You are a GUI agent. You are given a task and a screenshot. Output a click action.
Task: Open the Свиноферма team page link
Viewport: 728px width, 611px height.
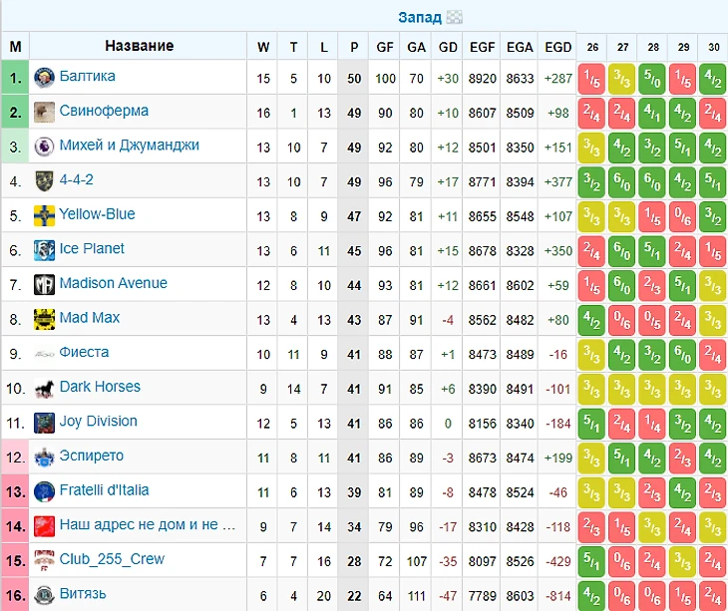(104, 111)
